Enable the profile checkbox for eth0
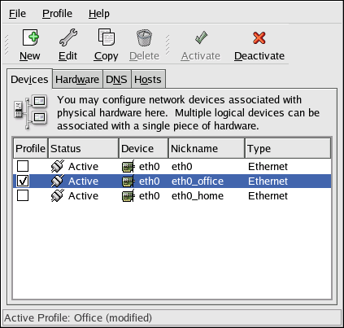344x328 pixels. click(x=23, y=166)
